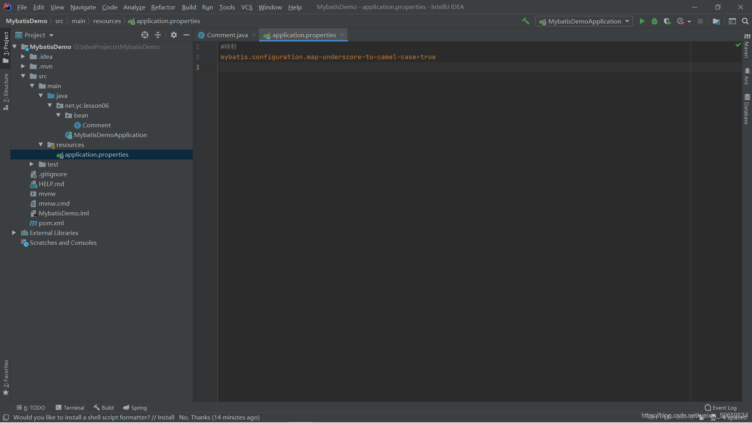Open the Database tool window
The width and height of the screenshot is (752, 423).
(x=747, y=109)
